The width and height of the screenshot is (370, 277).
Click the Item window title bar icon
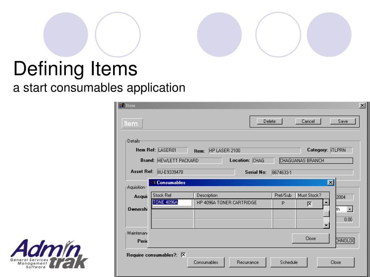121,106
